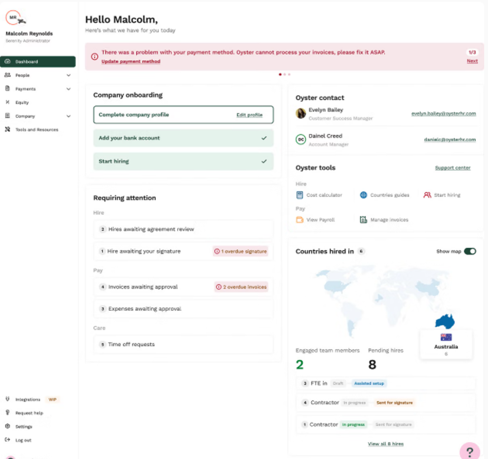488x459 pixels.
Task: Expand the People menu chevron
Action: pos(68,75)
